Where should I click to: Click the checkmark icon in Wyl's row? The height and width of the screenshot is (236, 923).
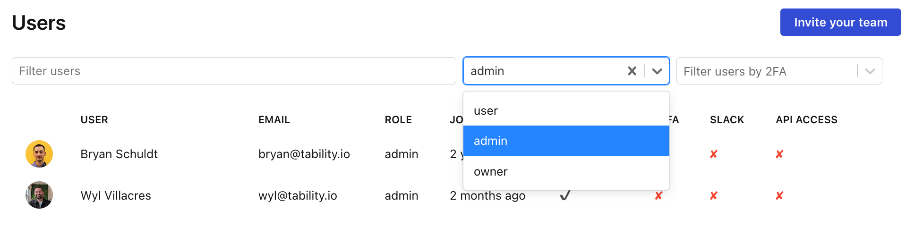click(x=565, y=195)
